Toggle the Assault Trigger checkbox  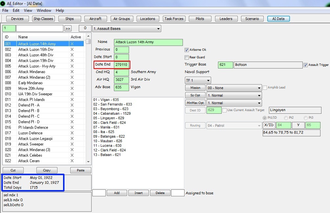[x=305, y=65]
